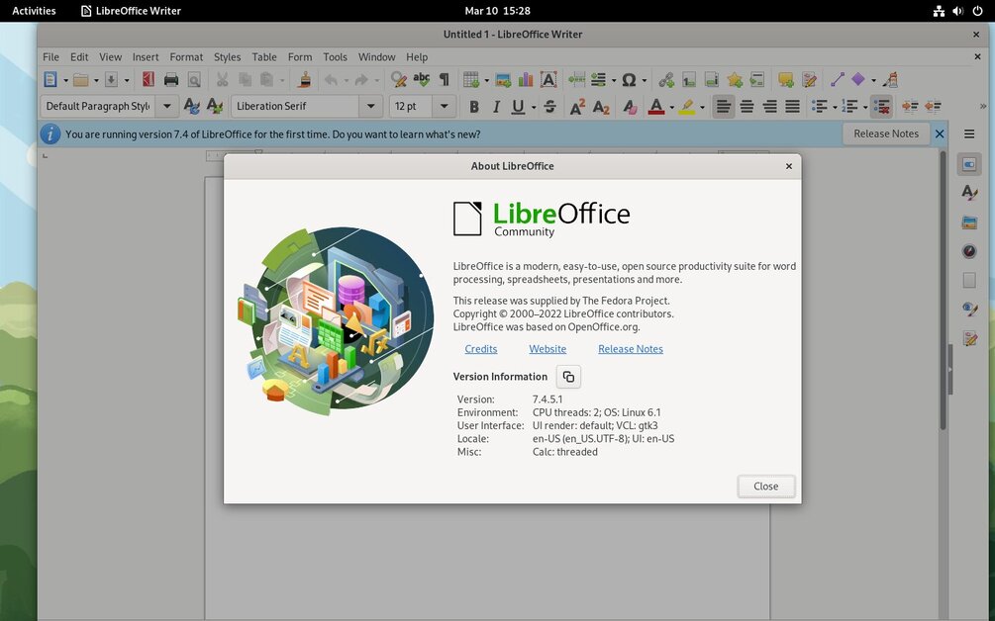Export directly as PDF icon
Viewport: 995px width, 621px height.
tap(149, 80)
